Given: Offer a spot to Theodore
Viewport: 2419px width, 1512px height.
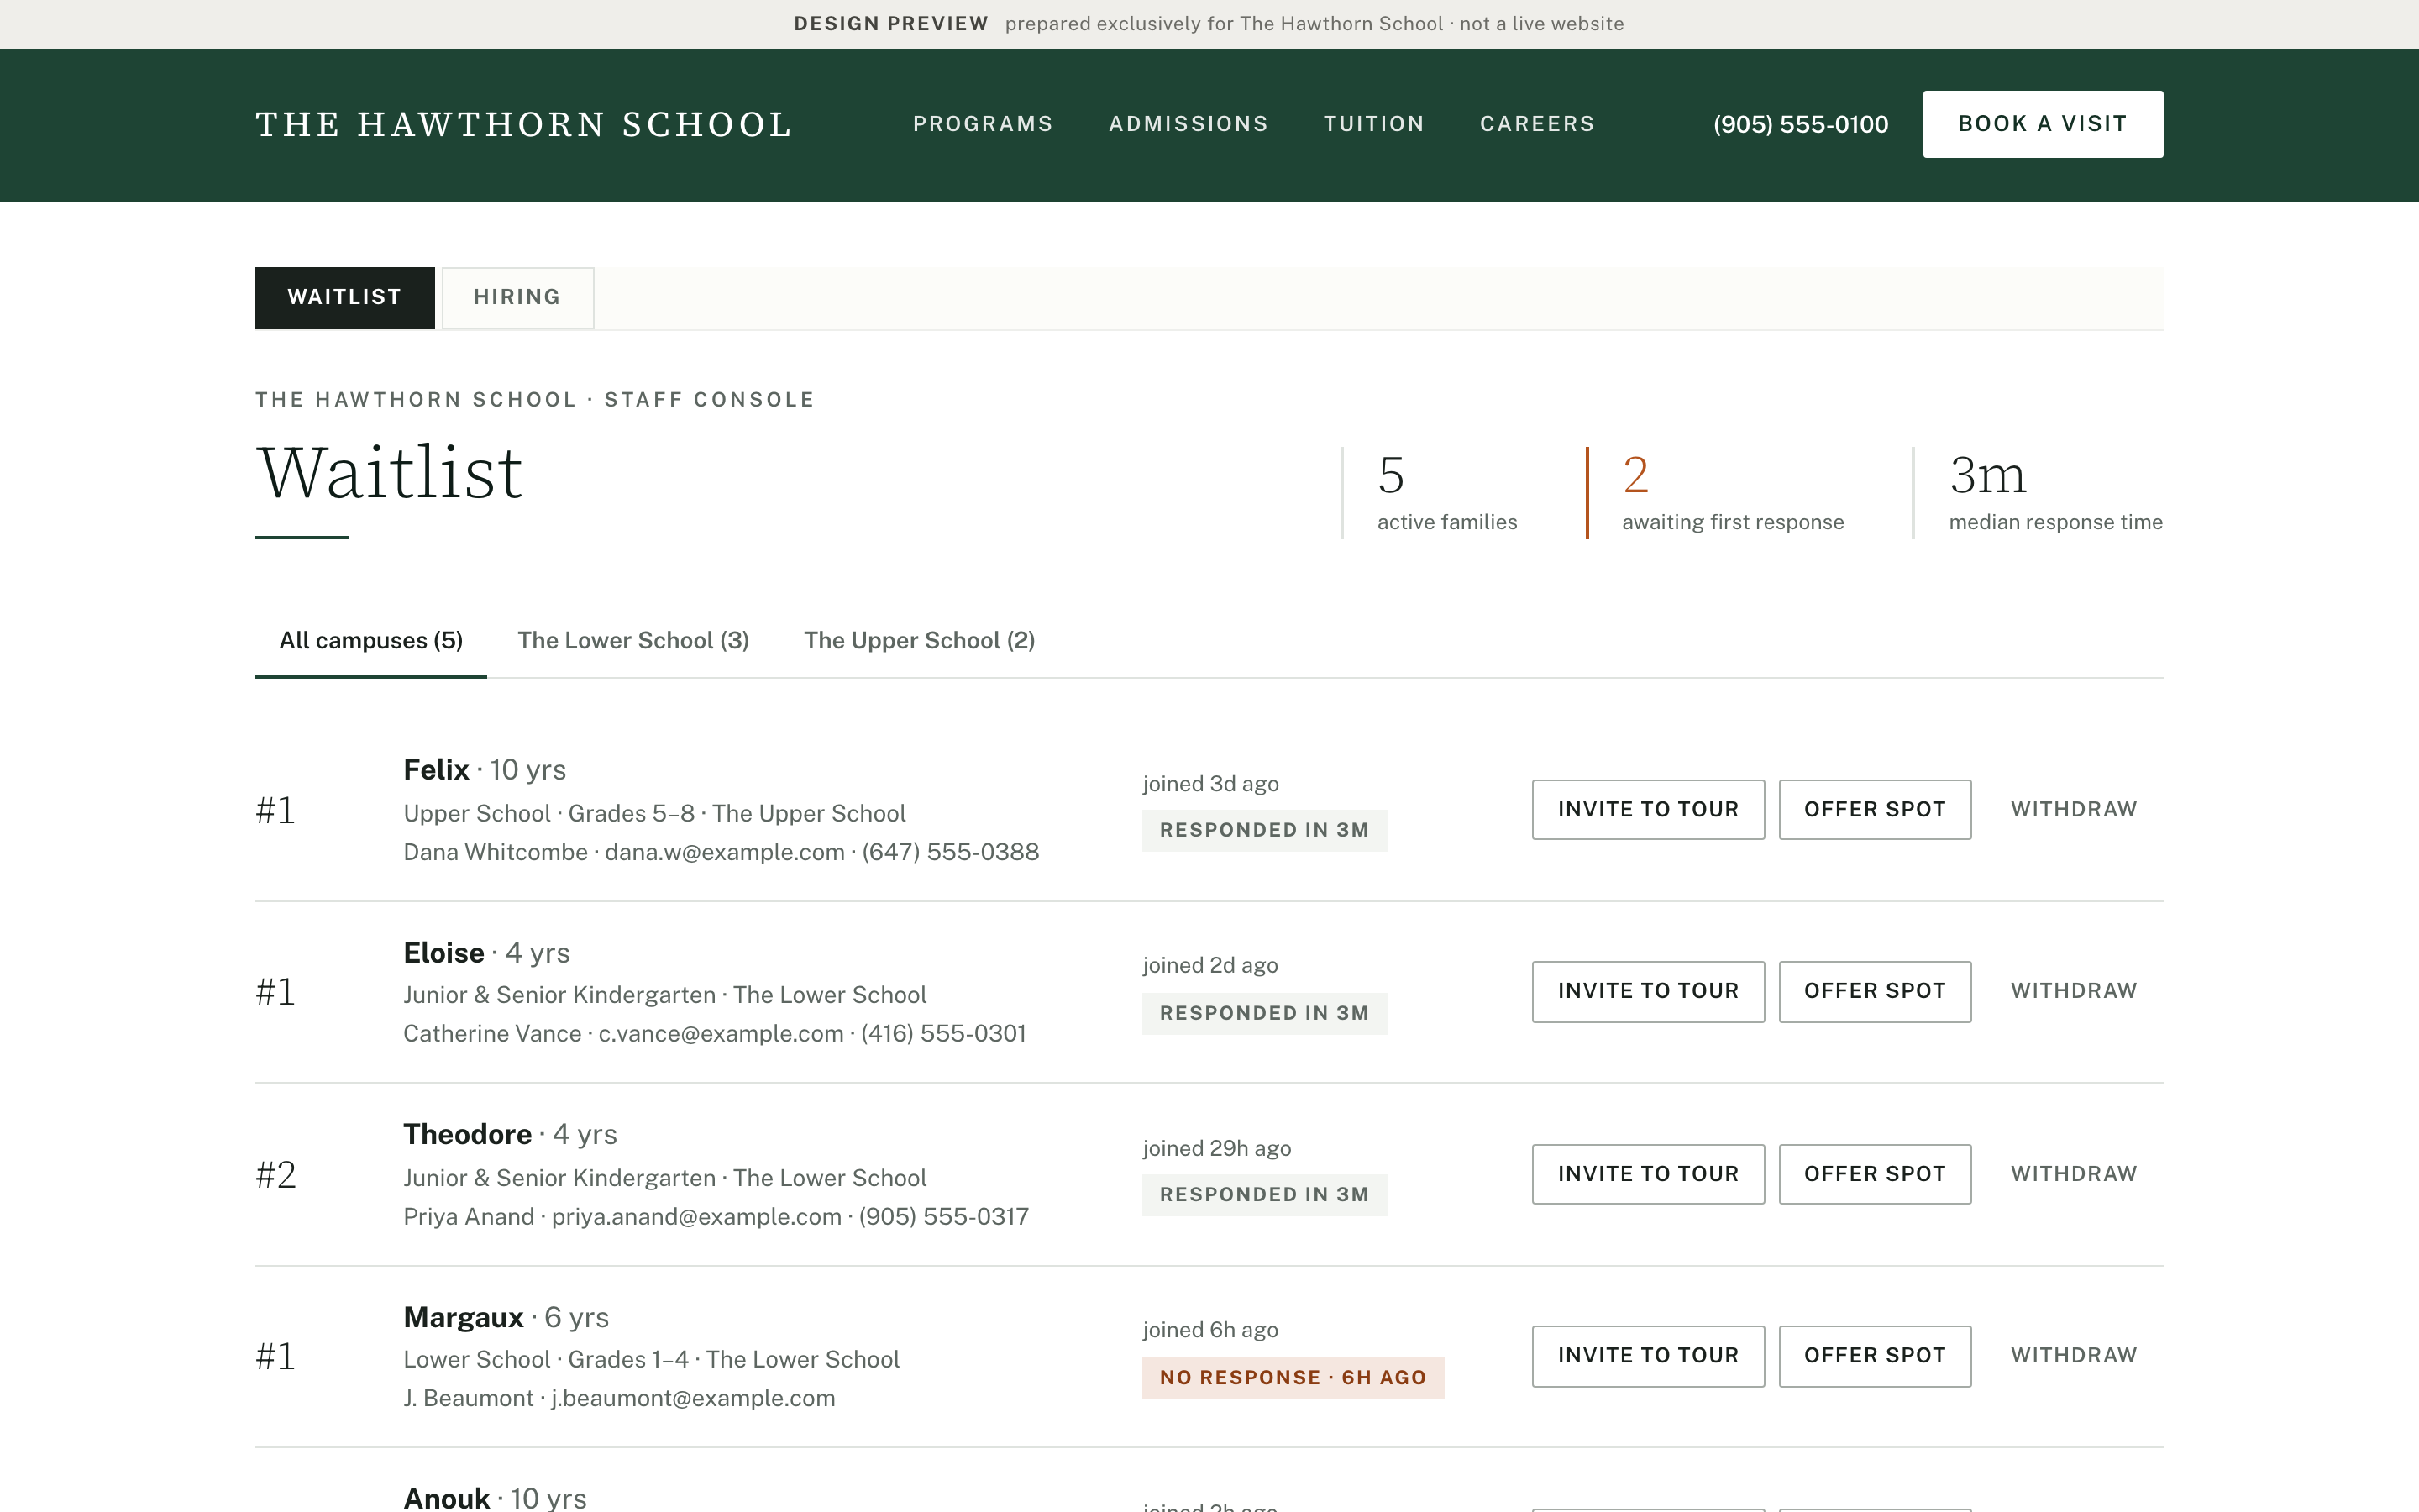Looking at the screenshot, I should 1876,1174.
